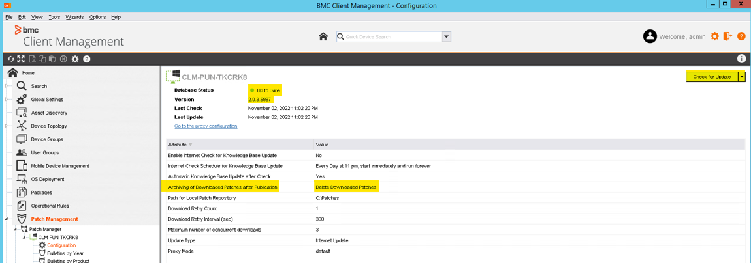Select Configuration under CLM-PUN-TKCRK8

61,245
